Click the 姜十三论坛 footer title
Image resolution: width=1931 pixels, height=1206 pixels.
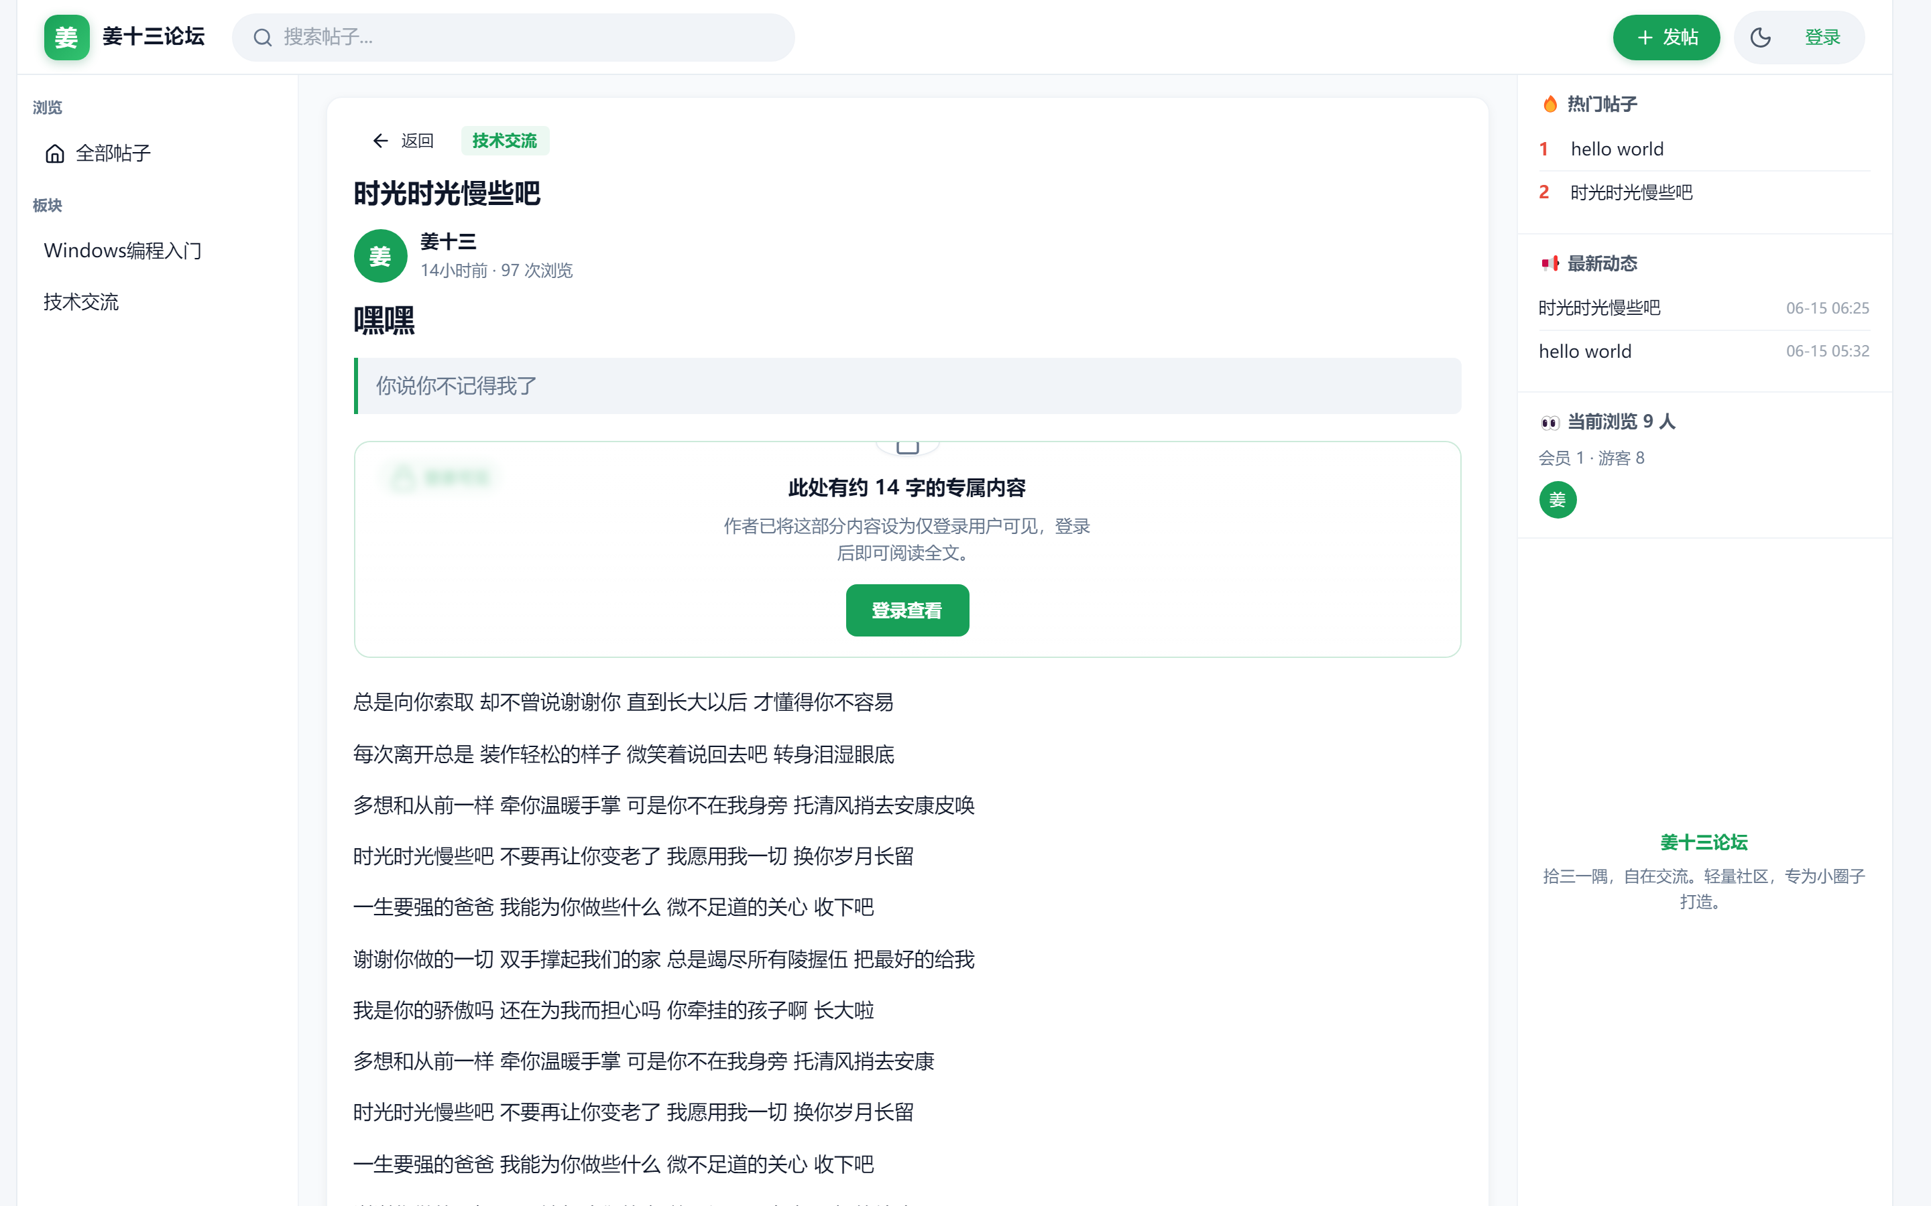1704,842
